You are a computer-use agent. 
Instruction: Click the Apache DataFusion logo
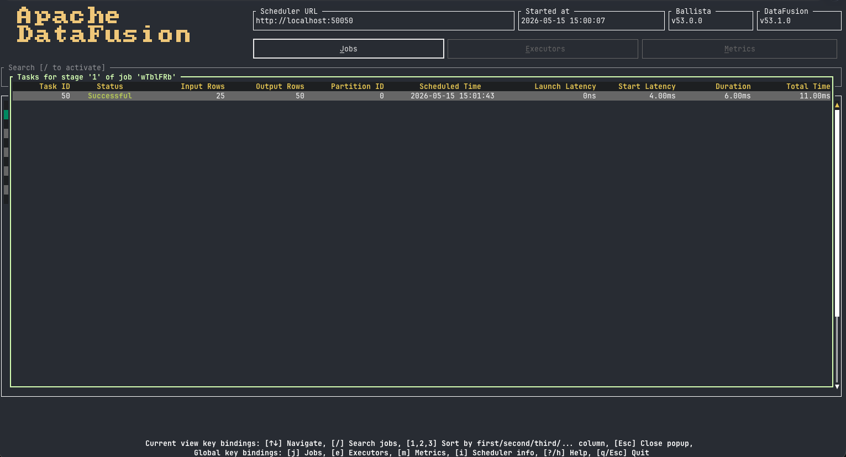pyautogui.click(x=103, y=25)
